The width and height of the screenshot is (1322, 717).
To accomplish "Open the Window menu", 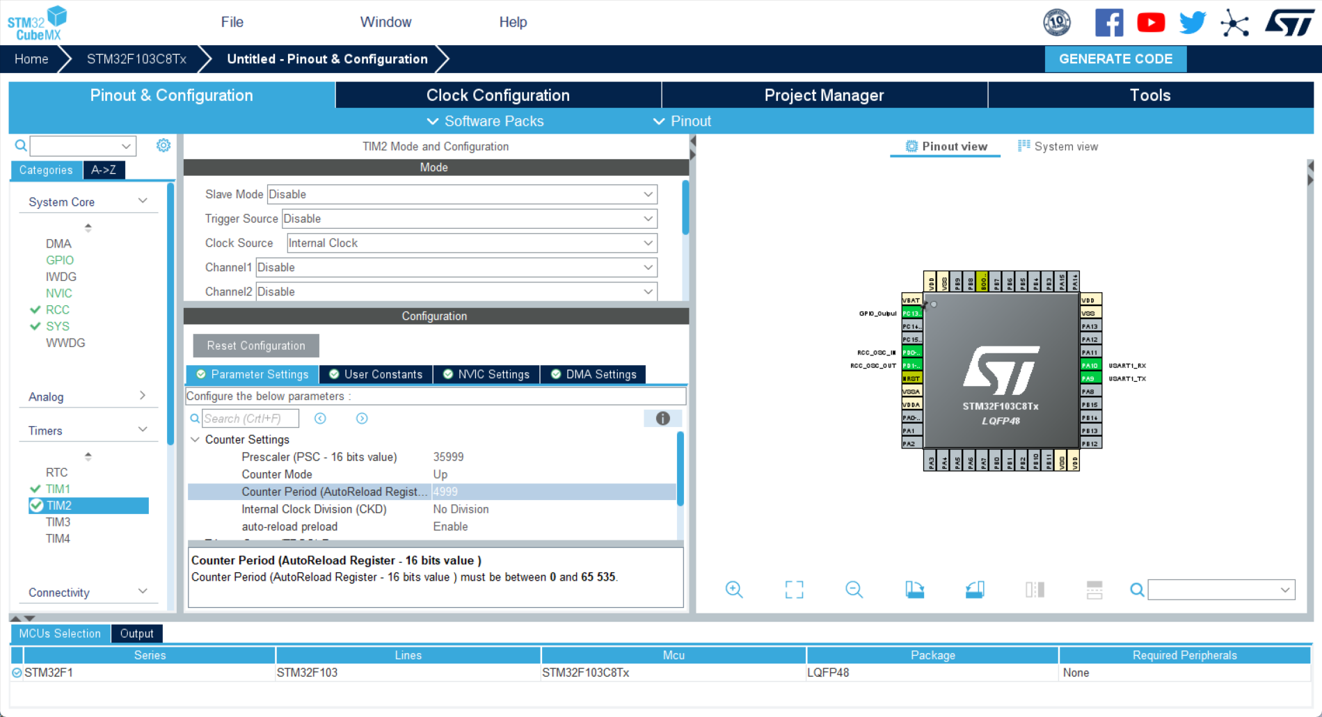I will pos(386,22).
